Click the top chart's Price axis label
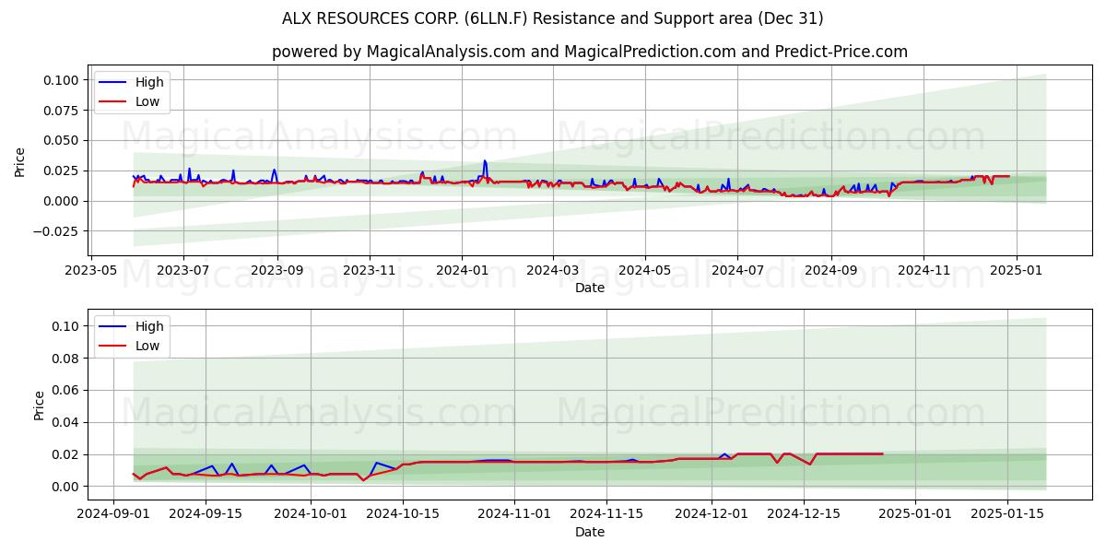 pos(20,160)
